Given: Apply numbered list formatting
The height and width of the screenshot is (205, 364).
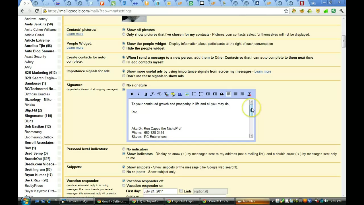Looking at the screenshot, I should coord(194,94).
